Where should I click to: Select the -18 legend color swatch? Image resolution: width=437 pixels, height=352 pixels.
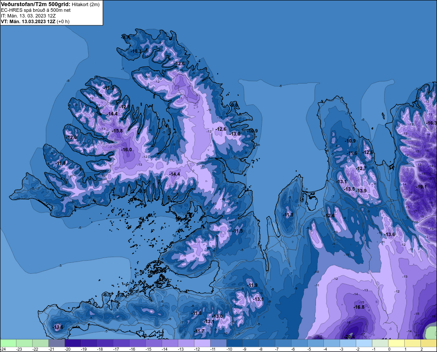coord(105,343)
